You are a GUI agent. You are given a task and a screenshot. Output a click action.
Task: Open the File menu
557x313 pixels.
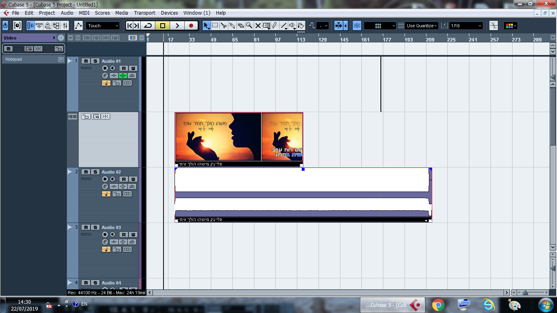tap(15, 13)
